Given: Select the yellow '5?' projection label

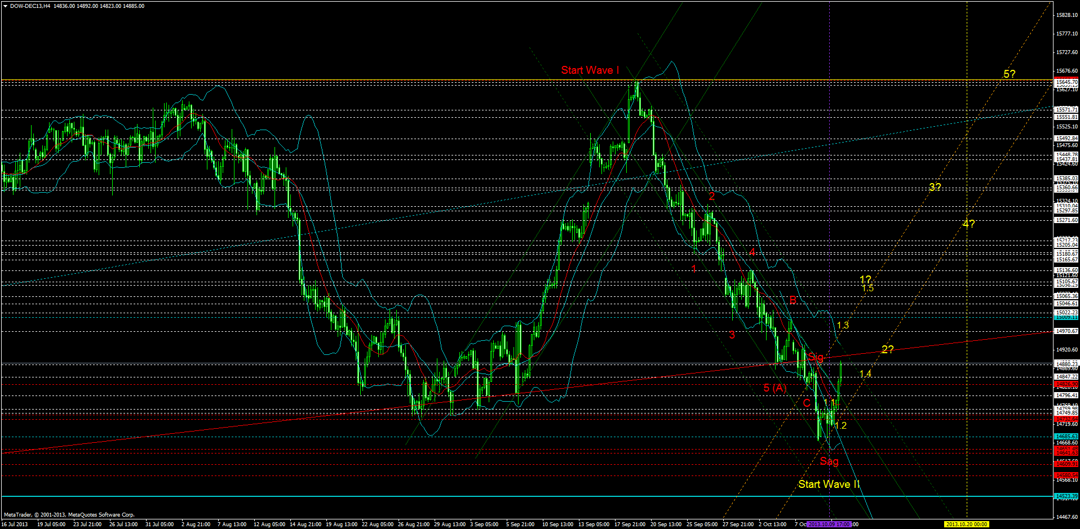Looking at the screenshot, I should pyautogui.click(x=1009, y=74).
